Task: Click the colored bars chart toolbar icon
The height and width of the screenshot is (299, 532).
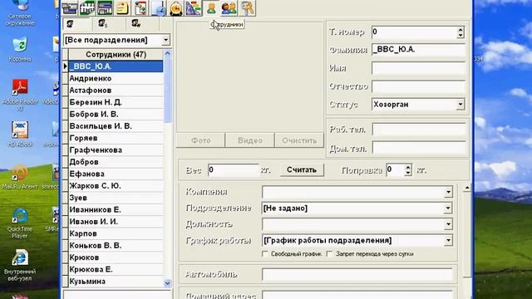Action: [x=194, y=8]
